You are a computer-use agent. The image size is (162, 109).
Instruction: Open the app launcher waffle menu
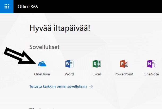click(x=7, y=7)
